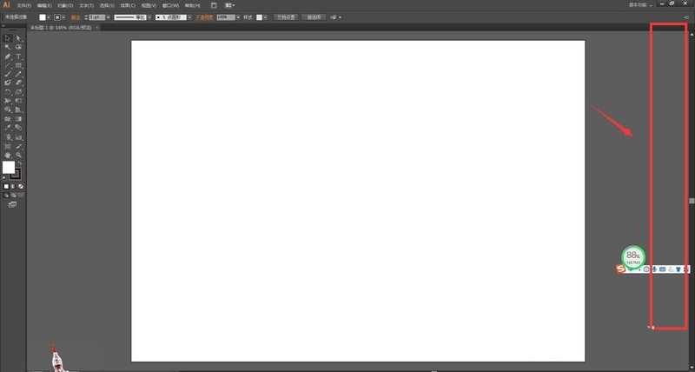Click the 文档设置 button
695x372 pixels.
pos(285,17)
